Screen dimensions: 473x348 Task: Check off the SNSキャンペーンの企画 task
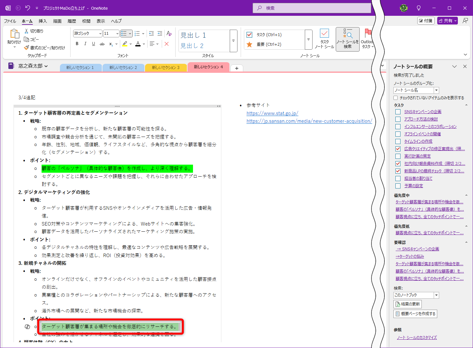(x=398, y=111)
